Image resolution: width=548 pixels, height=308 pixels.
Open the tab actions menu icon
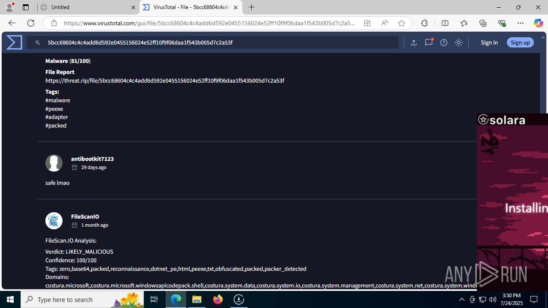(x=26, y=7)
